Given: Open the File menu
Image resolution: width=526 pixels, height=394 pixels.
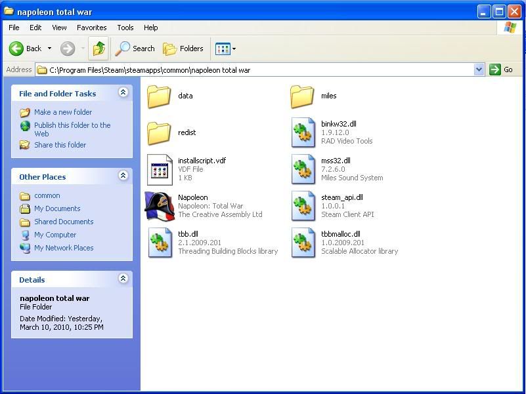Looking at the screenshot, I should coord(14,28).
